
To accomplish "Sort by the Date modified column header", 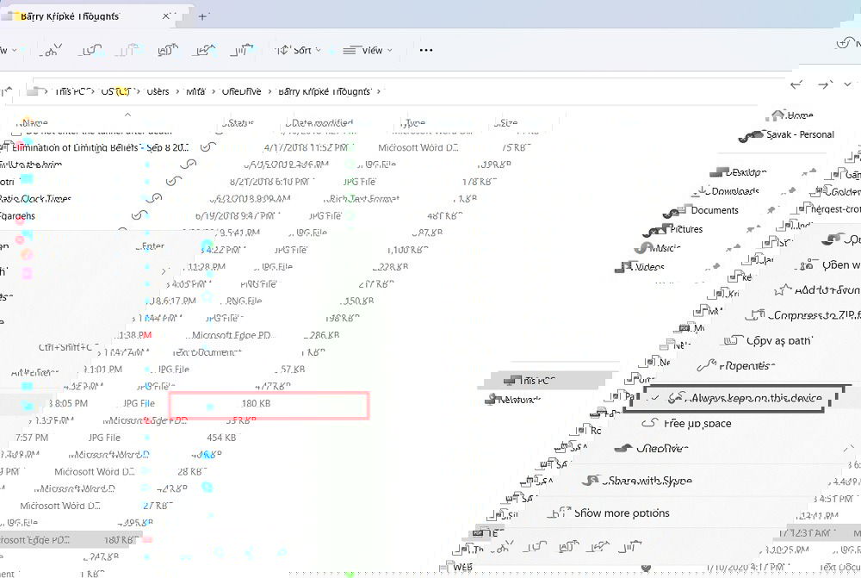I will pos(320,122).
